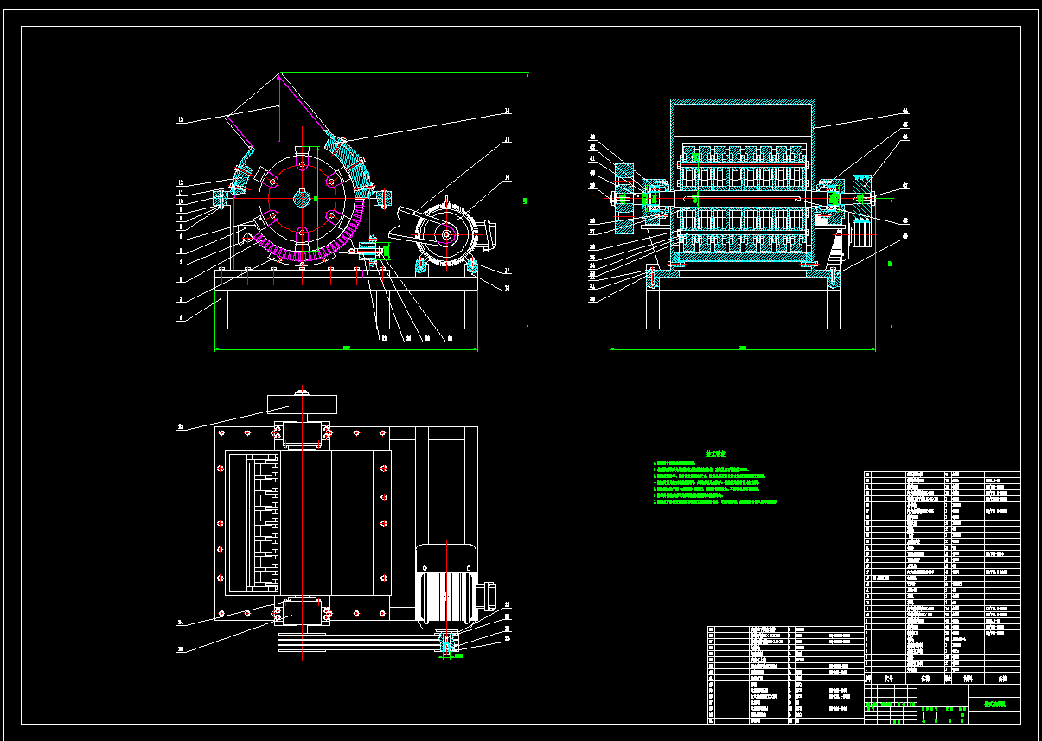Click the 代号 header cell in the parts list
Image resolution: width=1042 pixels, height=741 pixels.
[888, 679]
